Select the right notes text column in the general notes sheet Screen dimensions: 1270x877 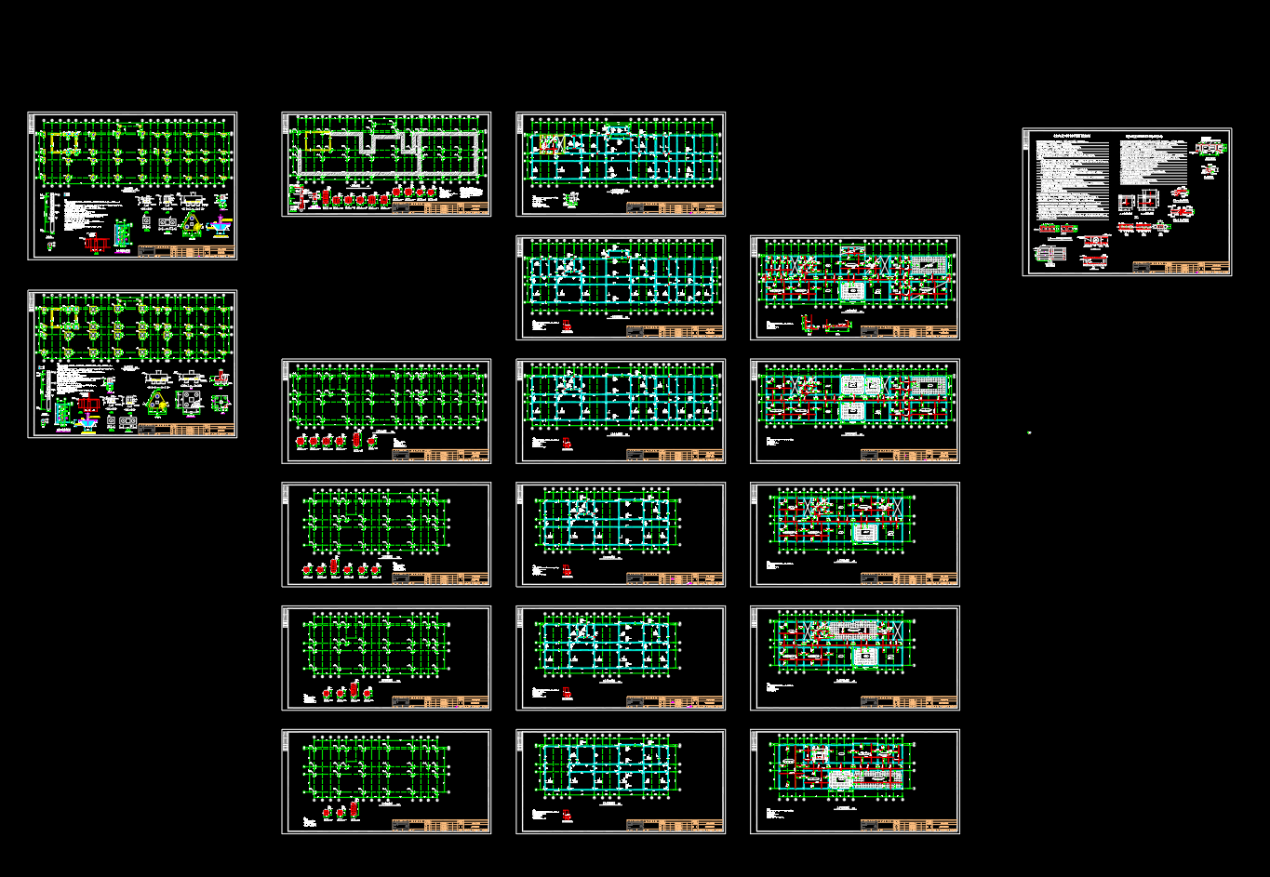1154,163
